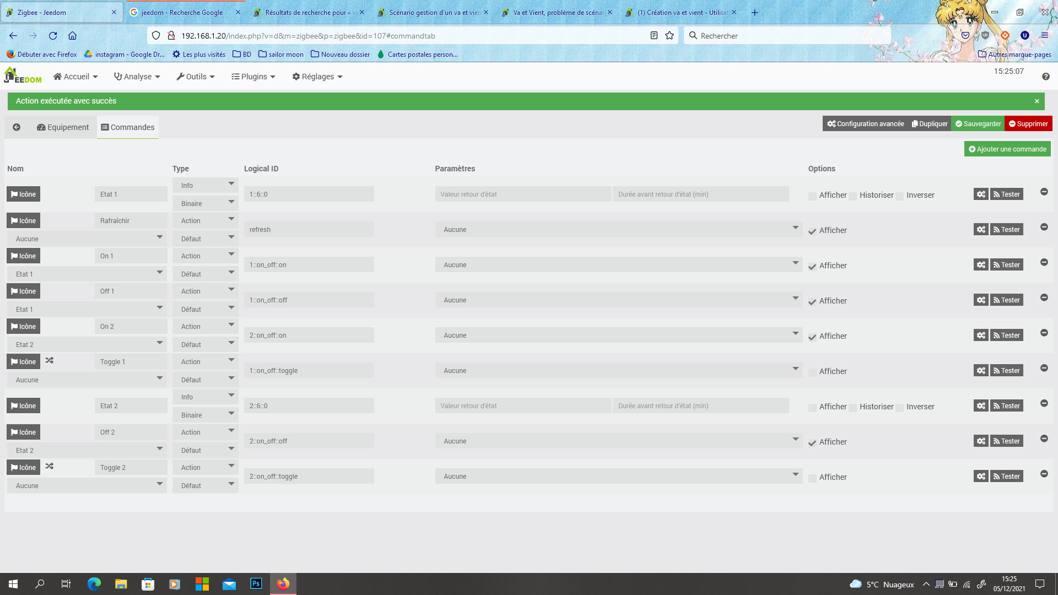Viewport: 1058px width, 595px height.
Task: Check Afficher for Toggle 1 command
Action: (812, 372)
